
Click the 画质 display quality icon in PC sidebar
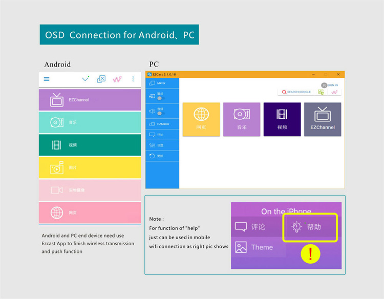pos(152,96)
